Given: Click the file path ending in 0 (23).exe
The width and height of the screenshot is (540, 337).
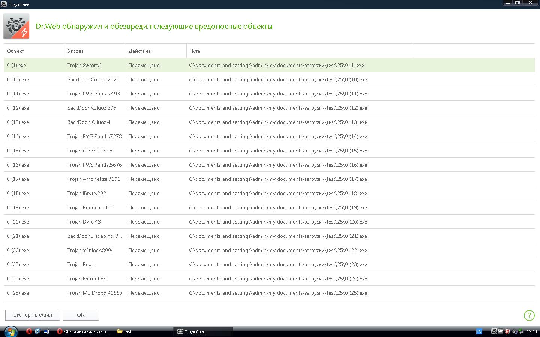Looking at the screenshot, I should 278,264.
